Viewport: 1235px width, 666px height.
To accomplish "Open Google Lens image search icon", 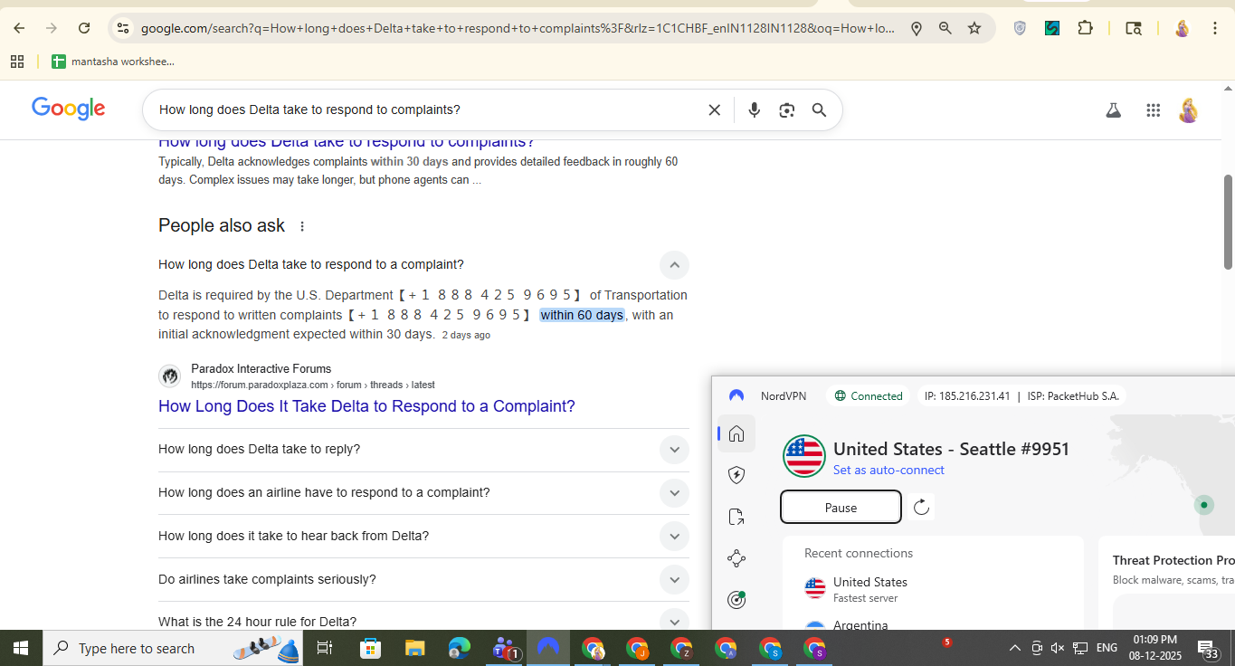I will pyautogui.click(x=786, y=110).
